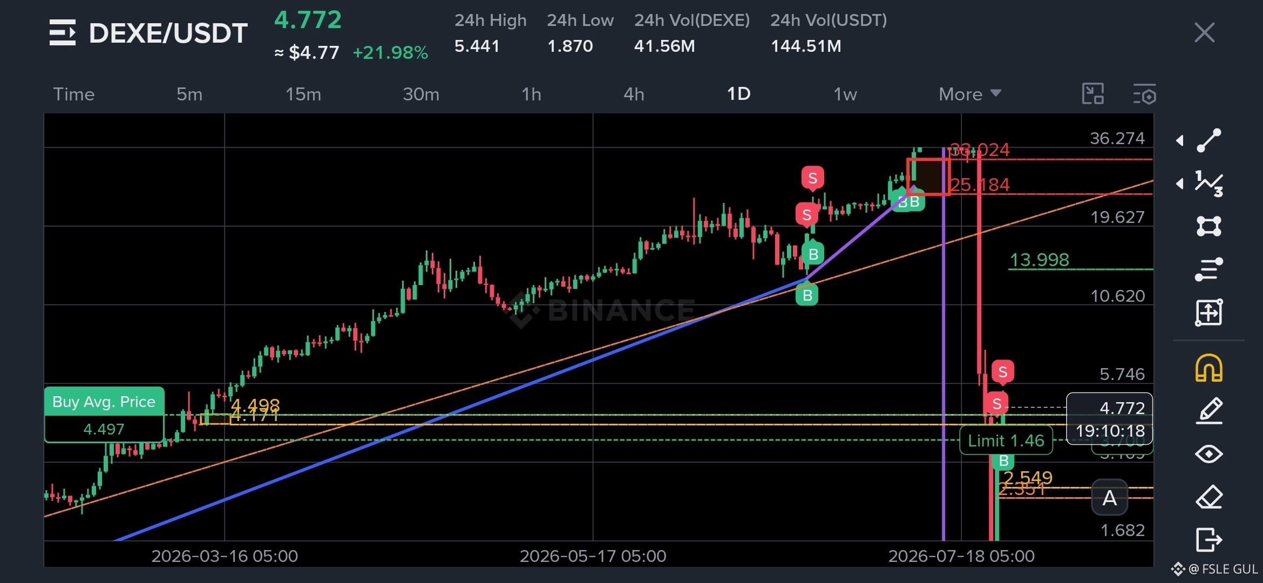
Task: Select the horizontal lines drawing tool
Action: (1209, 269)
